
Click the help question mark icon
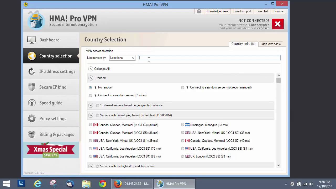(199, 11)
